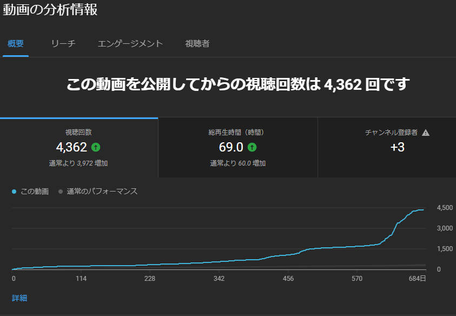This screenshot has height=316, width=456.
Task: Click the 342 x-axis label
Action: [x=219, y=279]
